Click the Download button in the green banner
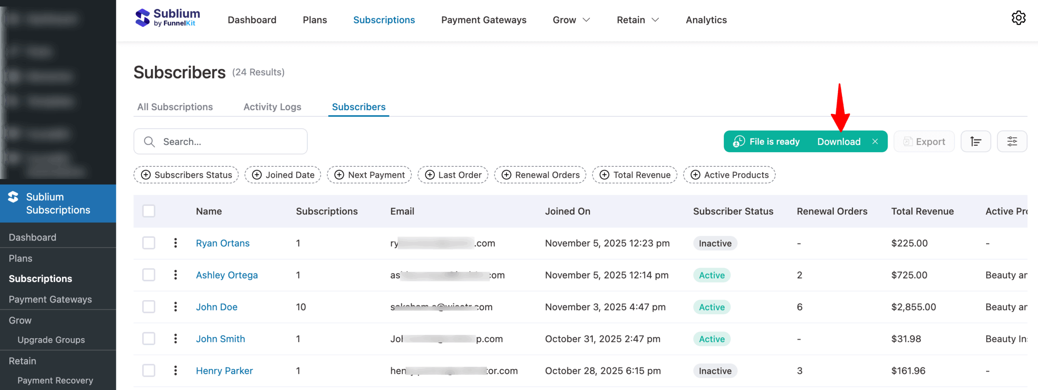This screenshot has width=1038, height=390. (839, 141)
